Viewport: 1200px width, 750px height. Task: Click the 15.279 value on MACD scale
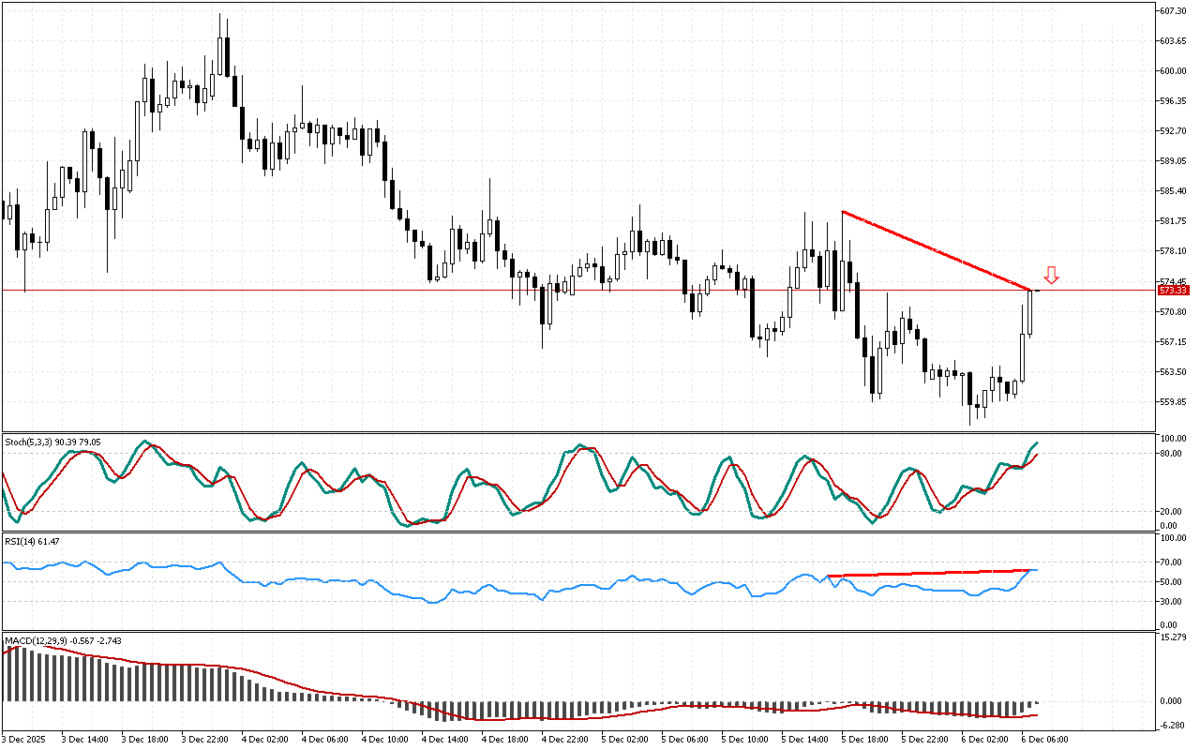pos(1173,638)
